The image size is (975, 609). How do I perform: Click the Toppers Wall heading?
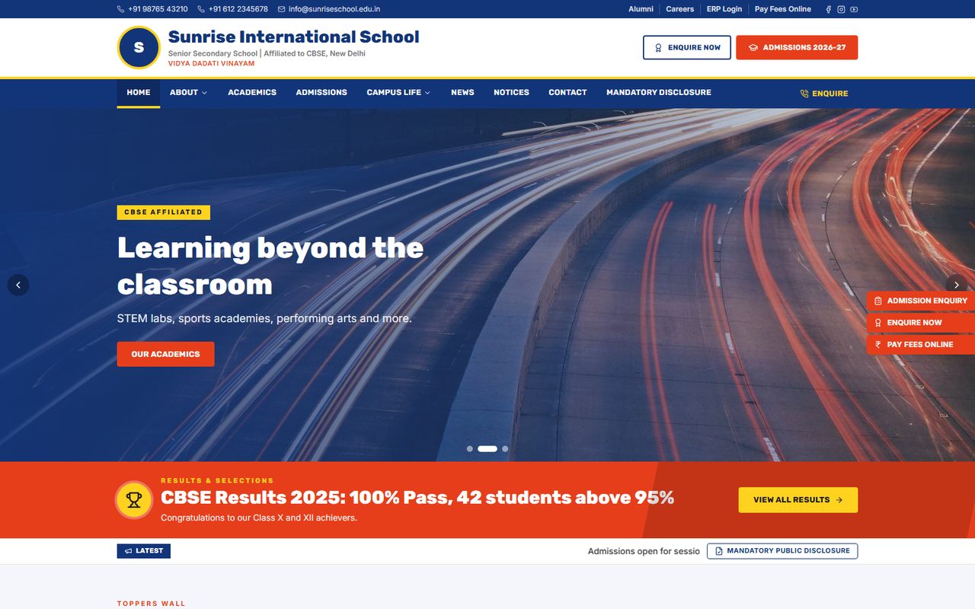[x=152, y=604]
